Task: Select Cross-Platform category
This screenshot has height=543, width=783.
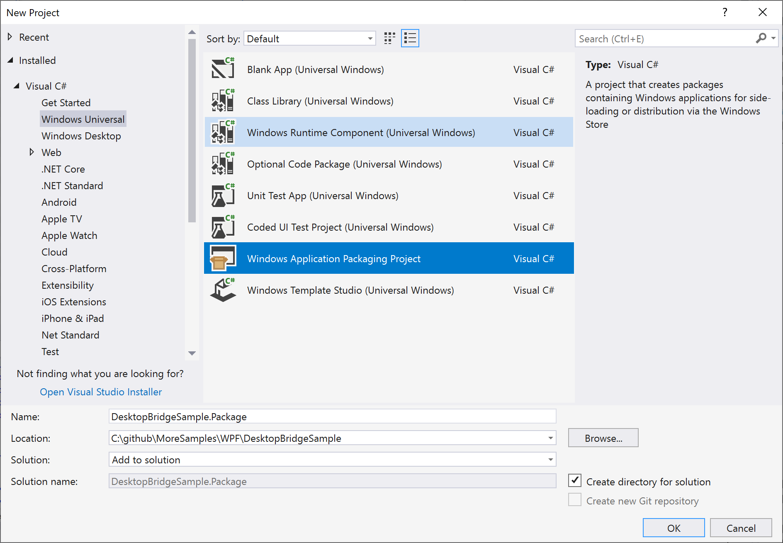Action: click(x=74, y=268)
